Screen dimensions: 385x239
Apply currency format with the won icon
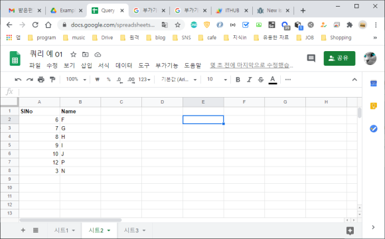click(x=97, y=80)
